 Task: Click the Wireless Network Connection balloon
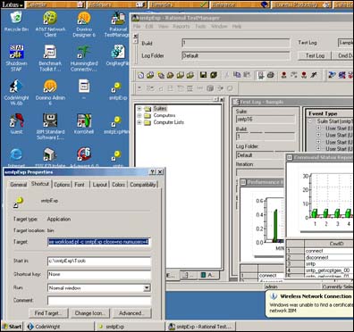[309, 303]
